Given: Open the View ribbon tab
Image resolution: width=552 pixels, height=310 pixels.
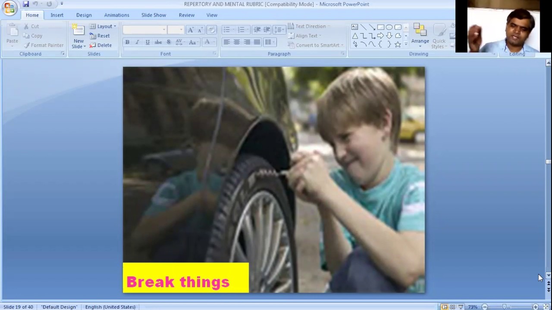Looking at the screenshot, I should [x=212, y=15].
